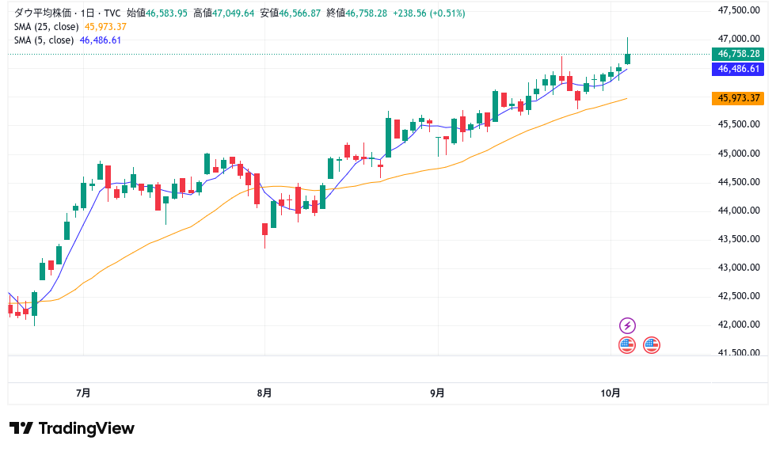Image resolution: width=776 pixels, height=452 pixels.
Task: Click the TradingView logo
Action: [72, 428]
